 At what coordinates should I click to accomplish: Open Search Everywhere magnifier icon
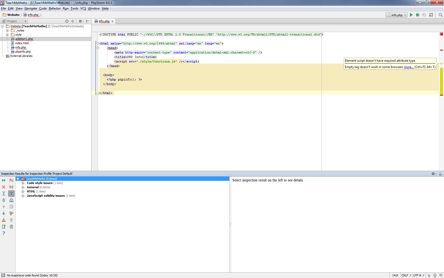tap(440, 15)
